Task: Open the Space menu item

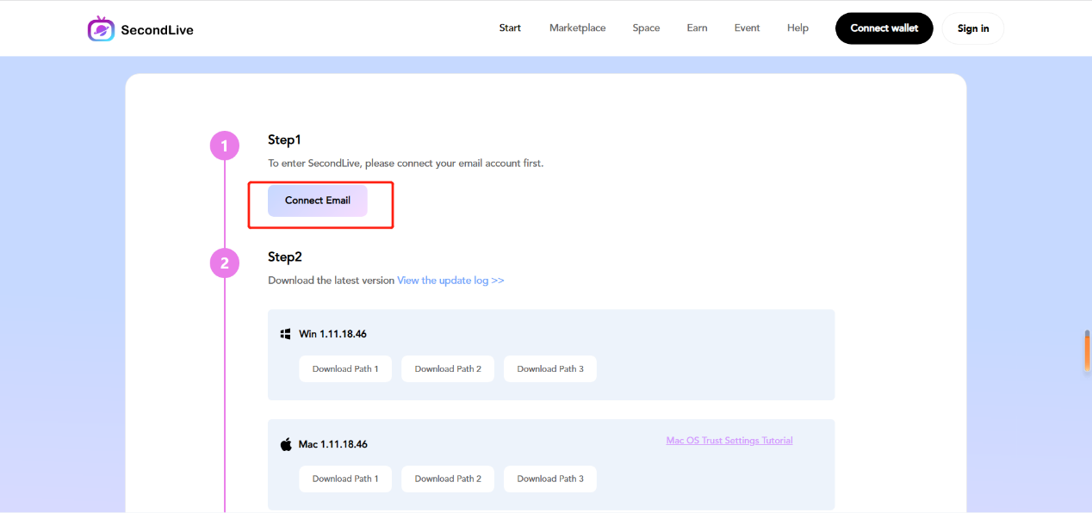Action: 646,28
